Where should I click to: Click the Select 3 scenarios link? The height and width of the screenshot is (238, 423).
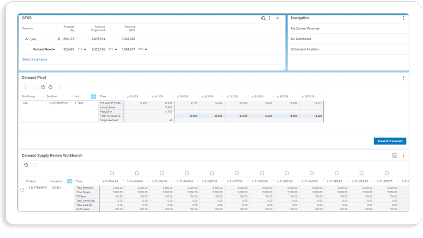(x=34, y=59)
